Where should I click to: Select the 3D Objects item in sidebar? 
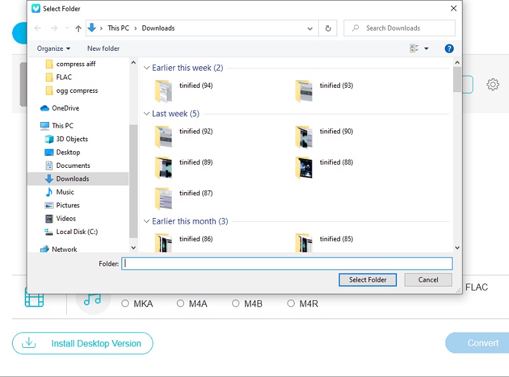pos(71,139)
